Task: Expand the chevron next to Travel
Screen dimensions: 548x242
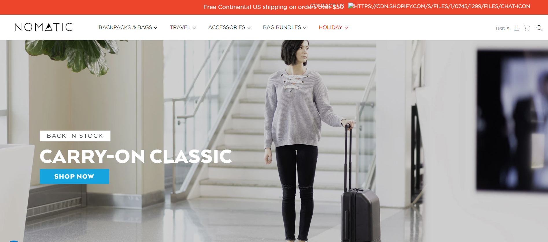Action: 194,28
